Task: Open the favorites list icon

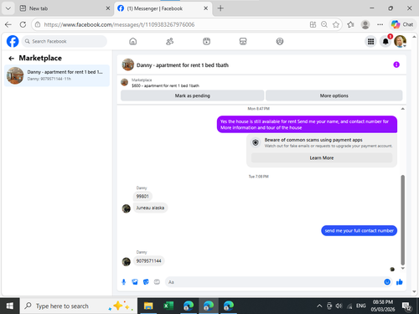Action: [x=350, y=24]
